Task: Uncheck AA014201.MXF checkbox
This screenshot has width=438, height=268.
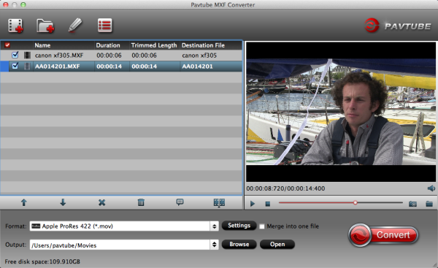Action: point(15,66)
